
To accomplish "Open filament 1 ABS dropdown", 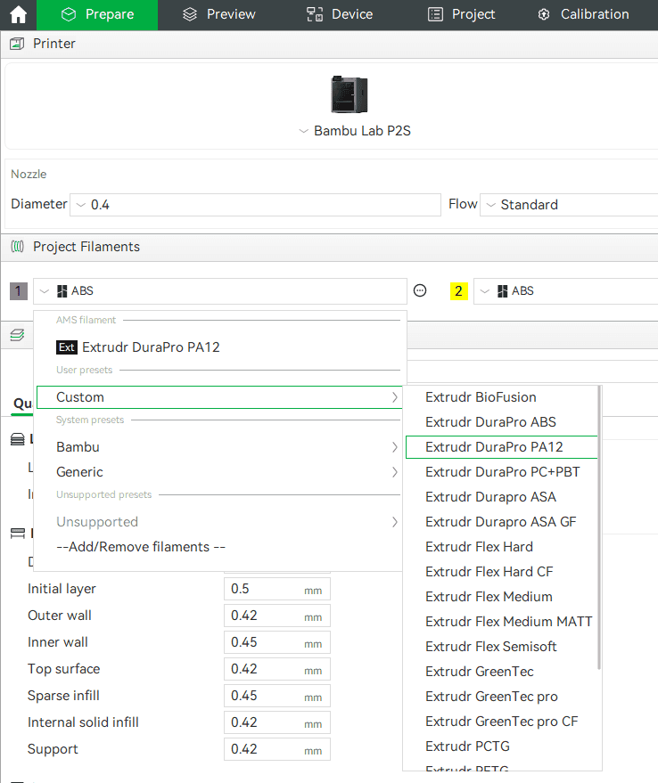I will click(x=220, y=291).
